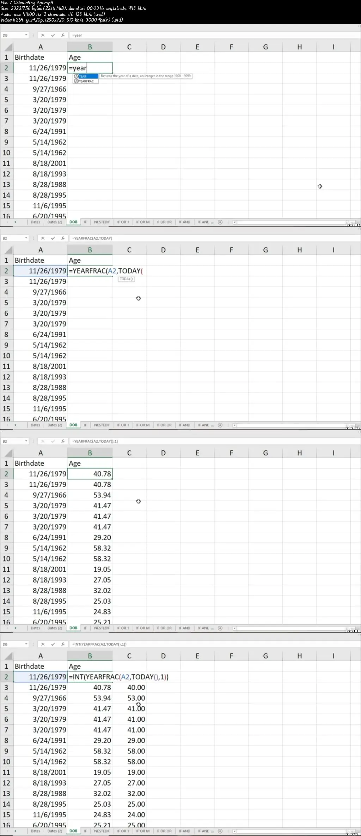Select cell with value 29.00
The width and height of the screenshot is (361, 836).
(129, 740)
